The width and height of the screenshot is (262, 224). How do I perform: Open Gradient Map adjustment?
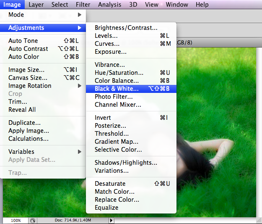pyautogui.click(x=131, y=142)
